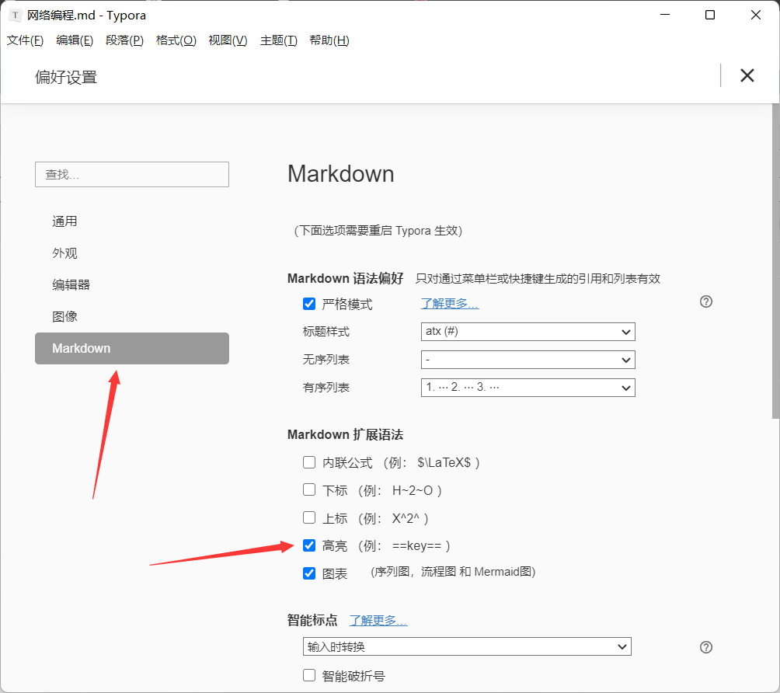Viewport: 780px width, 693px height.
Task: Enable the 智能破折号 checkbox
Action: [309, 675]
